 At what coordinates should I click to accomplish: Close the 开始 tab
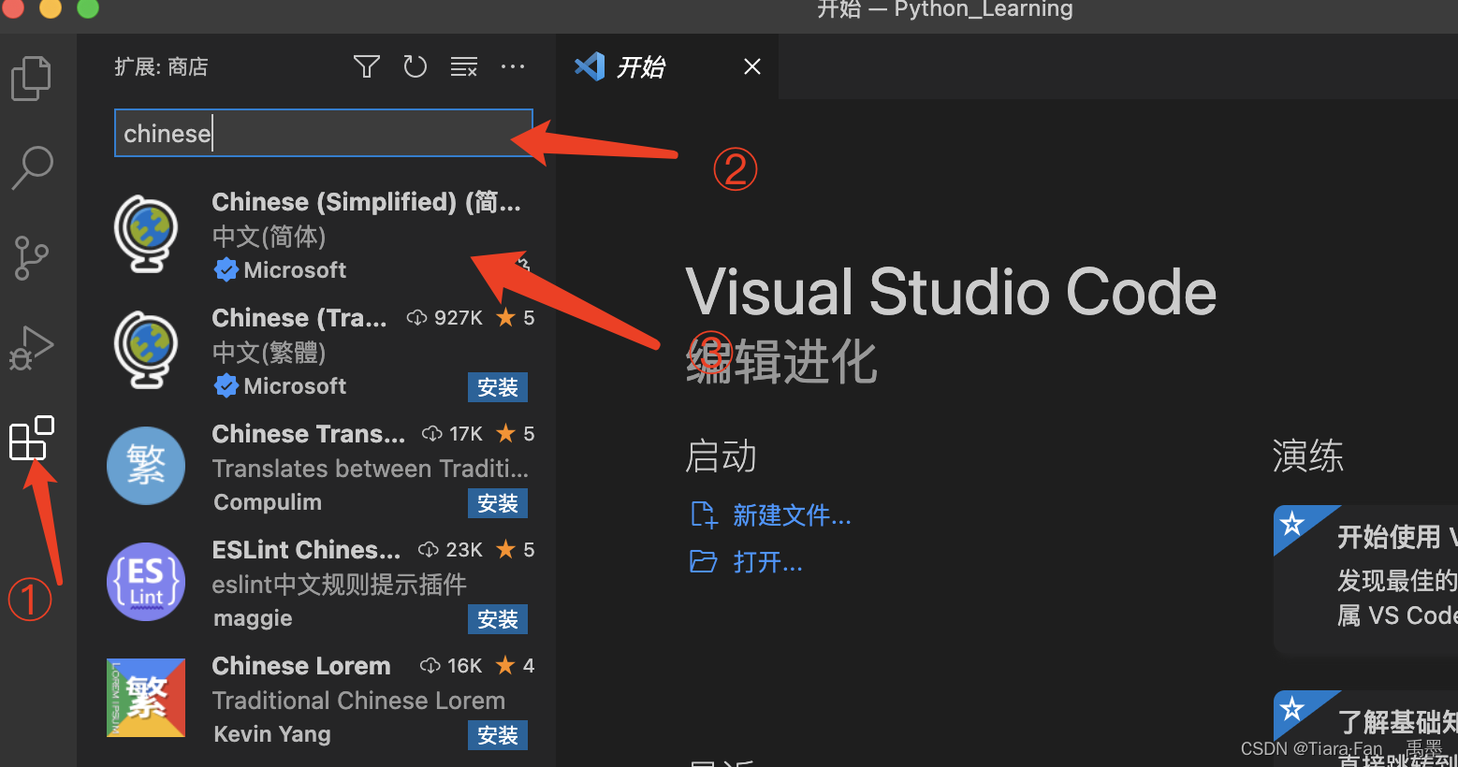click(752, 66)
